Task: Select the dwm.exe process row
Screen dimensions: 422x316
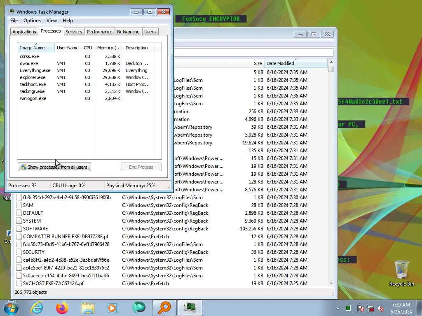Action: [x=89, y=63]
